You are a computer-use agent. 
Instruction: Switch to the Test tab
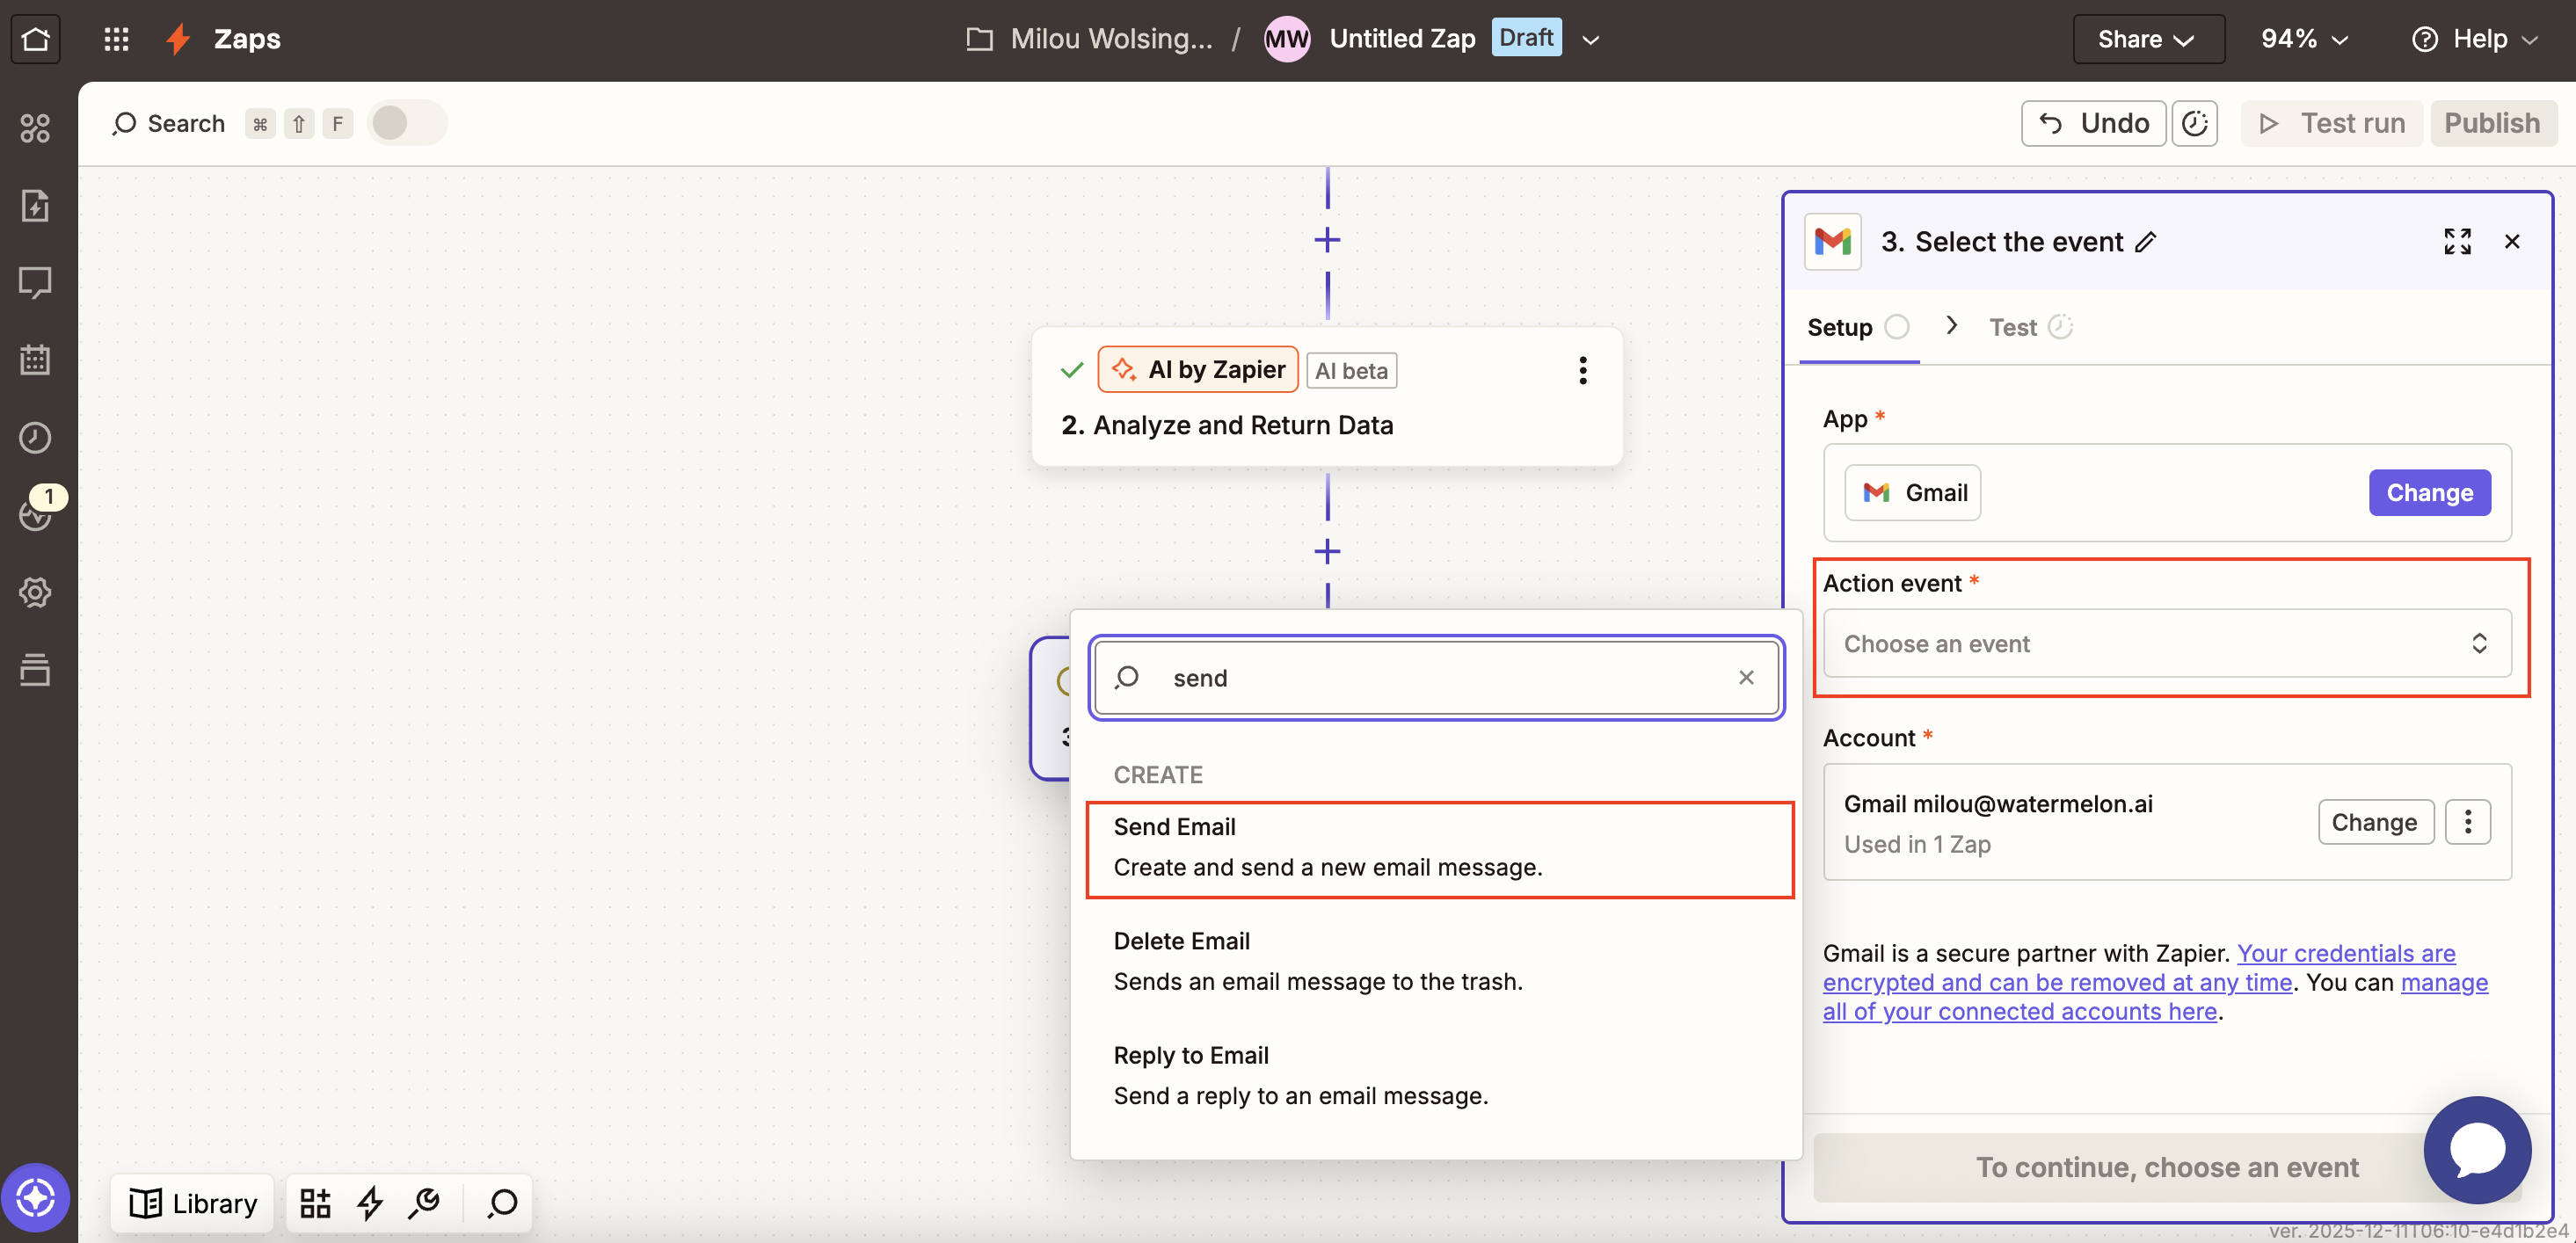[2012, 327]
